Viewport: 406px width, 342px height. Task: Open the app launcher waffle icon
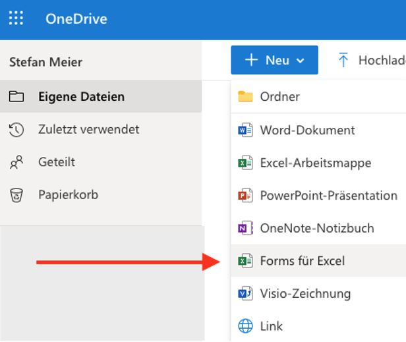(16, 18)
